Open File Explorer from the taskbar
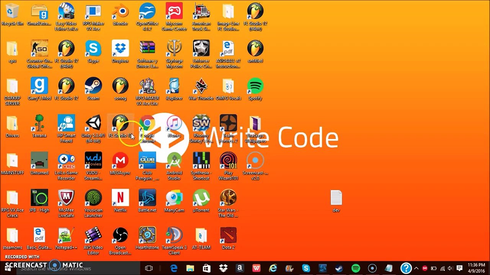 tap(190, 268)
